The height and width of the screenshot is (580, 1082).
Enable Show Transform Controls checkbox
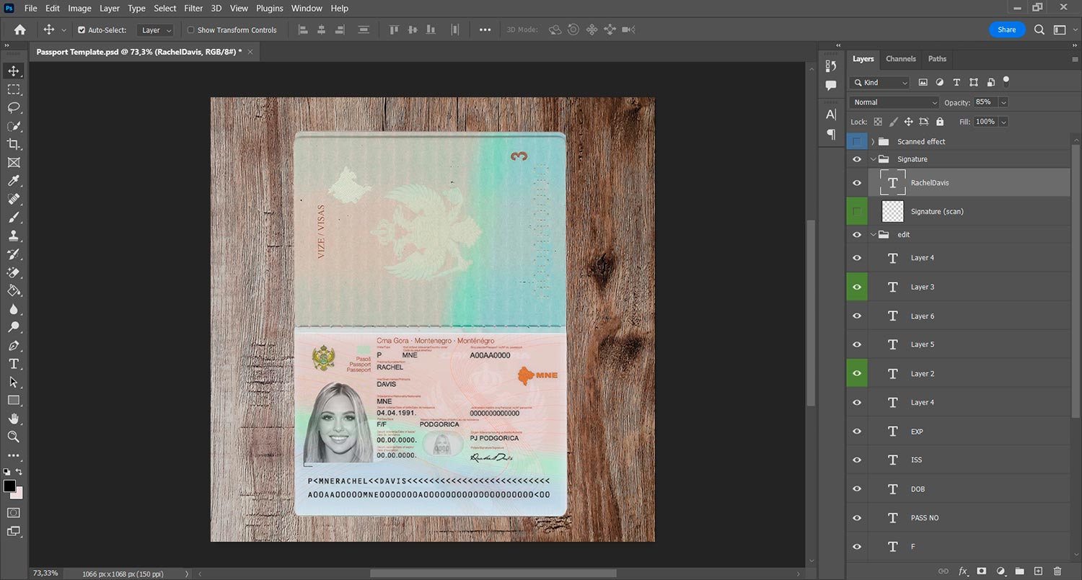[x=191, y=30]
